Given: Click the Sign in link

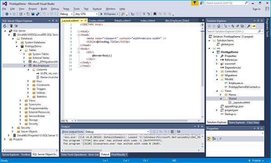Looking at the screenshot, I should (x=256, y=9).
